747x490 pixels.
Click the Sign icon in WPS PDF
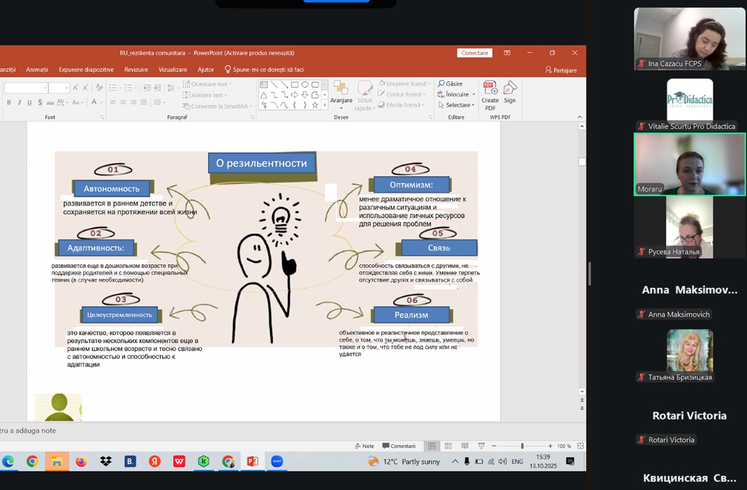pyautogui.click(x=509, y=92)
